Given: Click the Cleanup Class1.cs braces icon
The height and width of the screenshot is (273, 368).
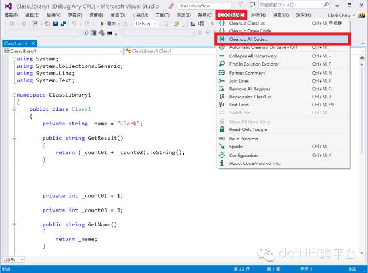Looking at the screenshot, I should (222, 23).
